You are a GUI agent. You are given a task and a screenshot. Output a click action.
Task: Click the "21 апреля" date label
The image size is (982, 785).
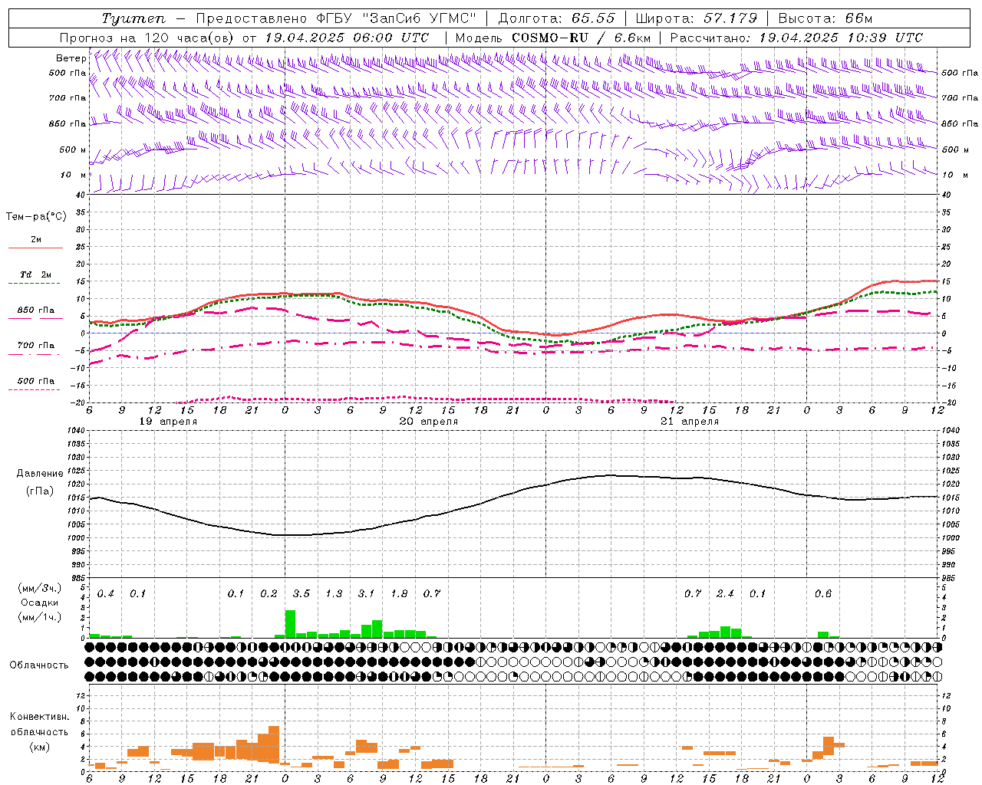[690, 422]
